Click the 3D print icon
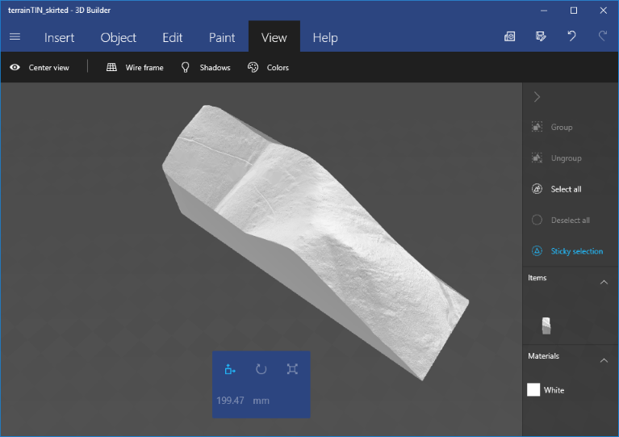 [x=510, y=36]
